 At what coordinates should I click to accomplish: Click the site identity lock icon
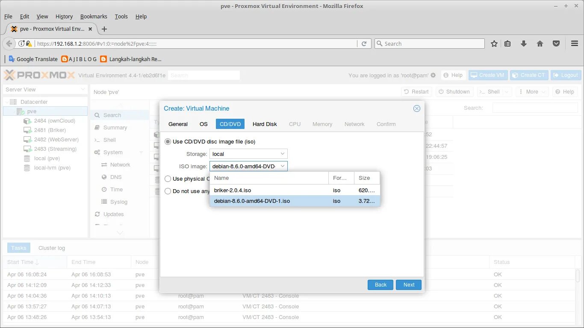[29, 44]
